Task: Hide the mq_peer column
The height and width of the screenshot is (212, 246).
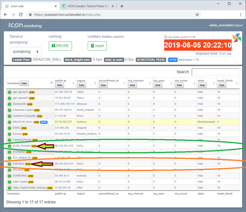Action: point(158,85)
